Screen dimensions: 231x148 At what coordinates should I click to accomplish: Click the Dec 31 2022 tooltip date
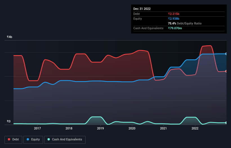[x=142, y=9]
